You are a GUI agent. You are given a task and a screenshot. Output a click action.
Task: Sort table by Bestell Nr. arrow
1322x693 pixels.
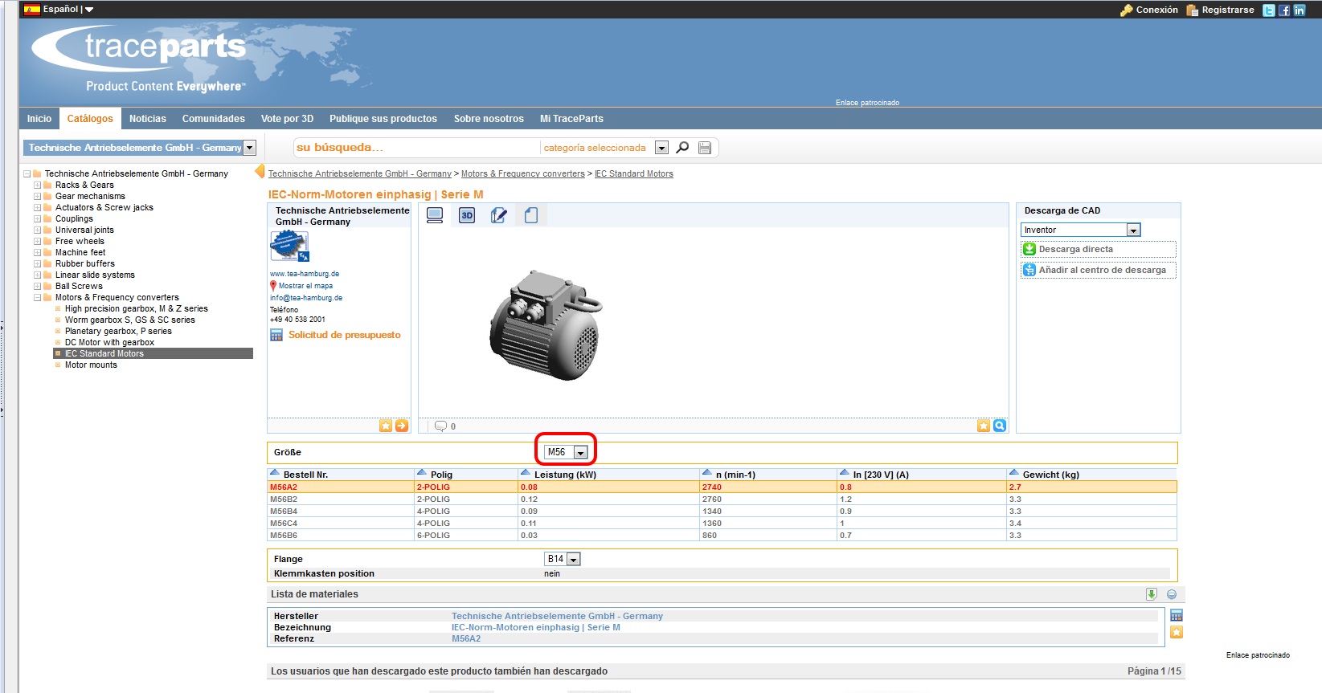(275, 473)
